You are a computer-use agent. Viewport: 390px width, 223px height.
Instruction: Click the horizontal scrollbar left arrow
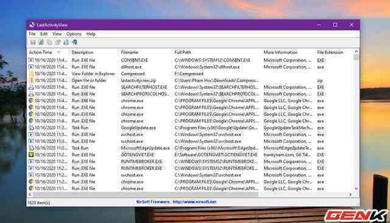click(30, 194)
